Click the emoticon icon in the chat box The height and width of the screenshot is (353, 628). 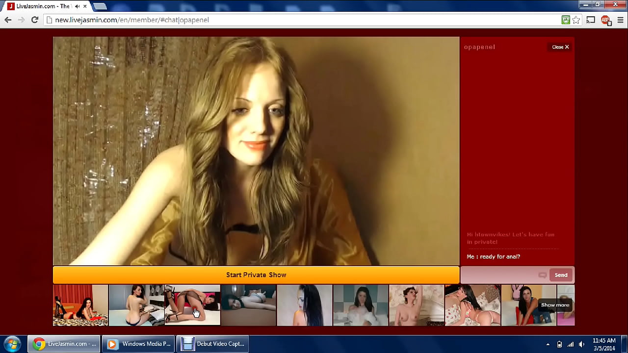pyautogui.click(x=542, y=275)
